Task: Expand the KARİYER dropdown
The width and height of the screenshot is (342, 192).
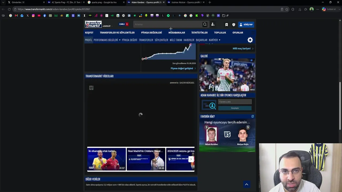Action: click(x=215, y=40)
